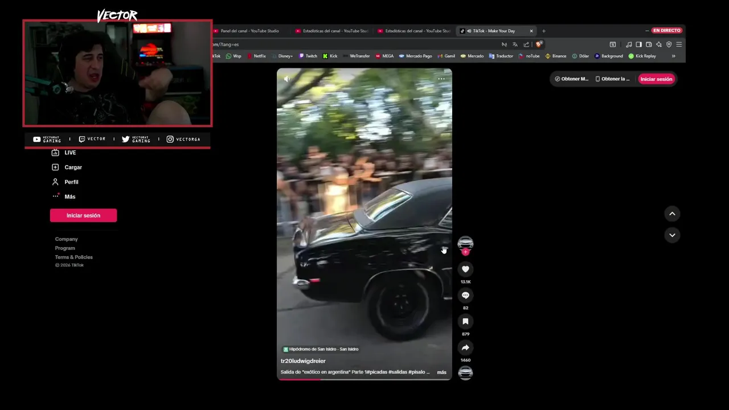Open the MEGA bookmark
729x410 pixels.
click(x=384, y=56)
